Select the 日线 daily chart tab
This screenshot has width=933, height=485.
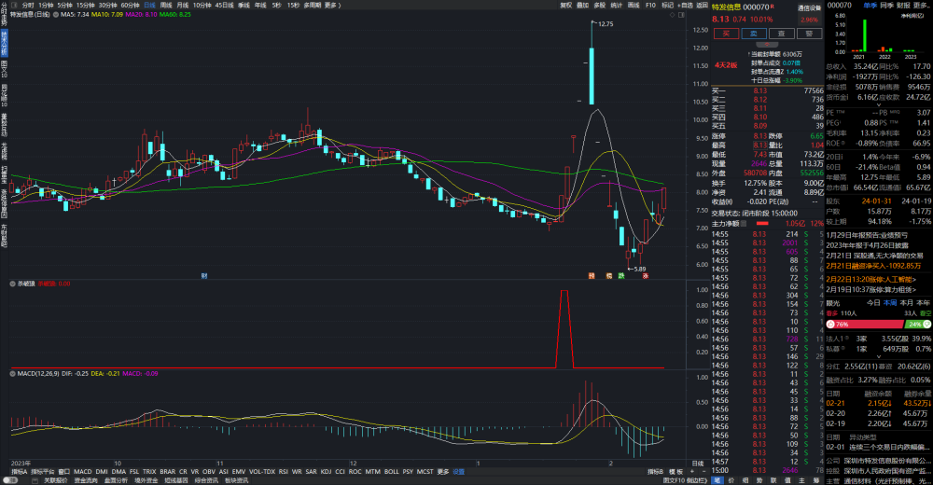click(x=150, y=5)
